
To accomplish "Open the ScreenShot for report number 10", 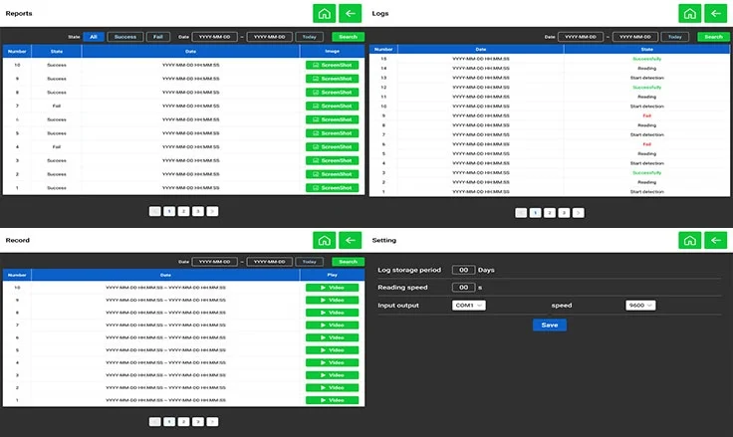I will coord(332,65).
